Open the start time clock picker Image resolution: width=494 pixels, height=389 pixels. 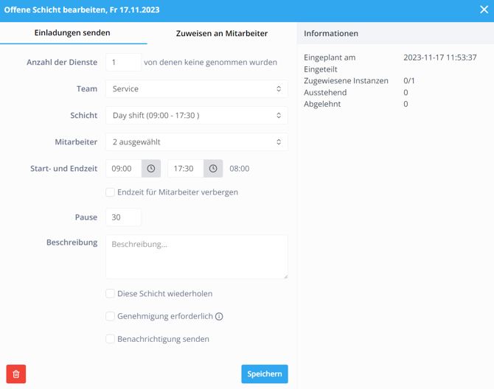point(151,169)
